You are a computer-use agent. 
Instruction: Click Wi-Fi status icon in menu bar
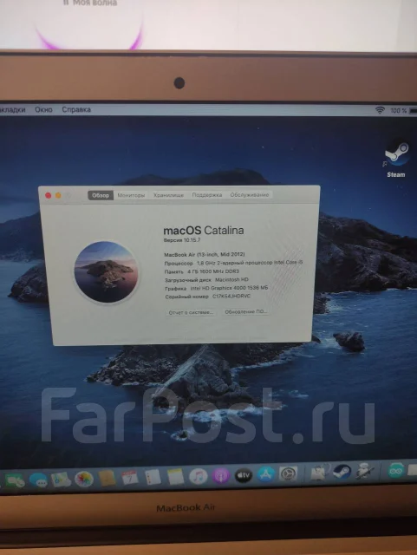pos(380,110)
